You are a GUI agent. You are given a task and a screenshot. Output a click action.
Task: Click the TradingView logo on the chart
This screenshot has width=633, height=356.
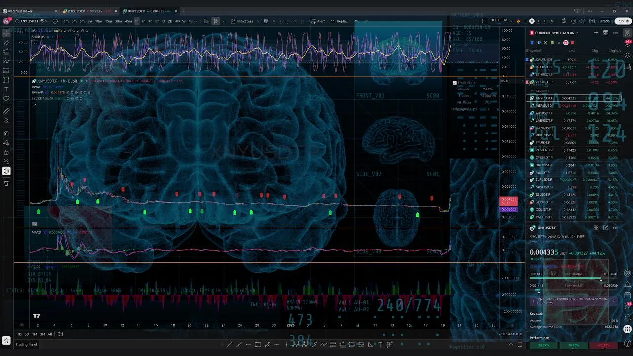pyautogui.click(x=36, y=316)
